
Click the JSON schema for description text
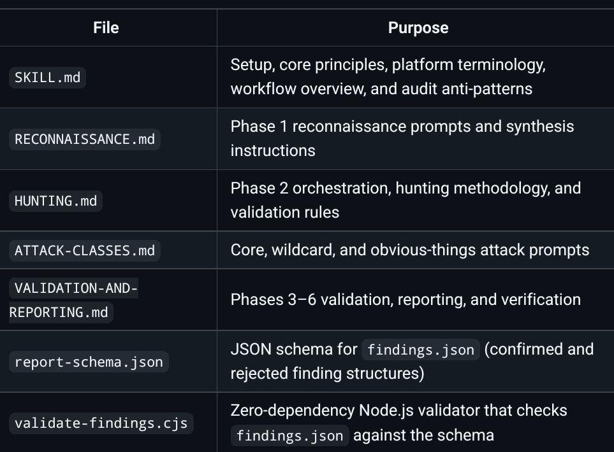point(294,349)
